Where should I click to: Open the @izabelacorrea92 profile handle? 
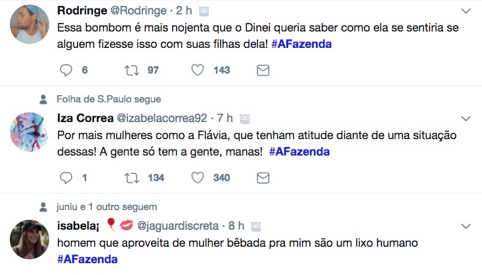pos(162,119)
